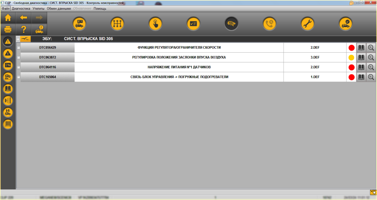Click the phone support icon
Viewport: 377px width, 200px height.
(x=270, y=24)
